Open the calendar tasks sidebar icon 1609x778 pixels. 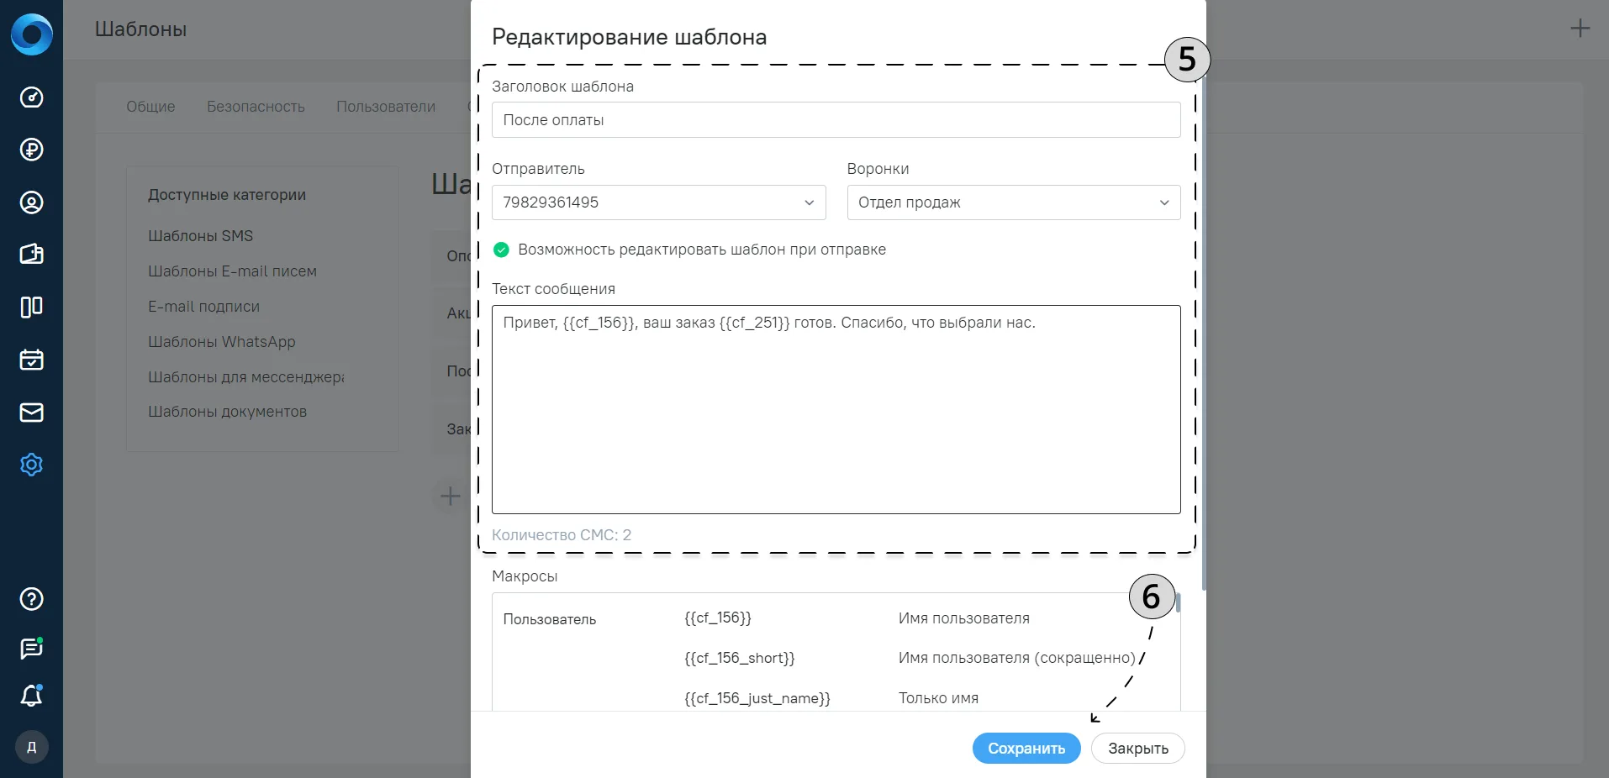(x=31, y=360)
